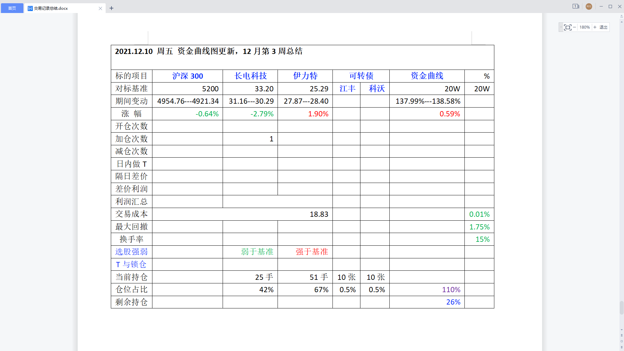Click the 42% position ratio cell
This screenshot has height=351, width=624.
click(x=250, y=290)
